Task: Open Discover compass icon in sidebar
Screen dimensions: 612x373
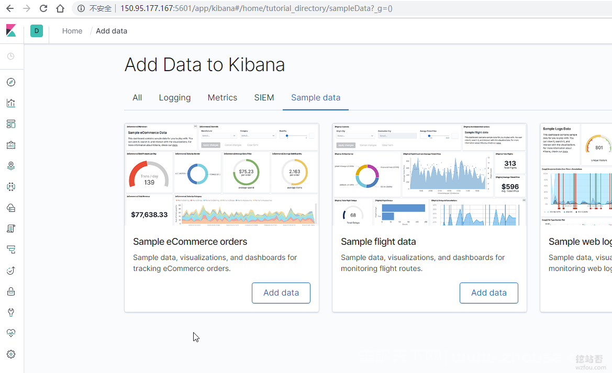Action: 11,82
